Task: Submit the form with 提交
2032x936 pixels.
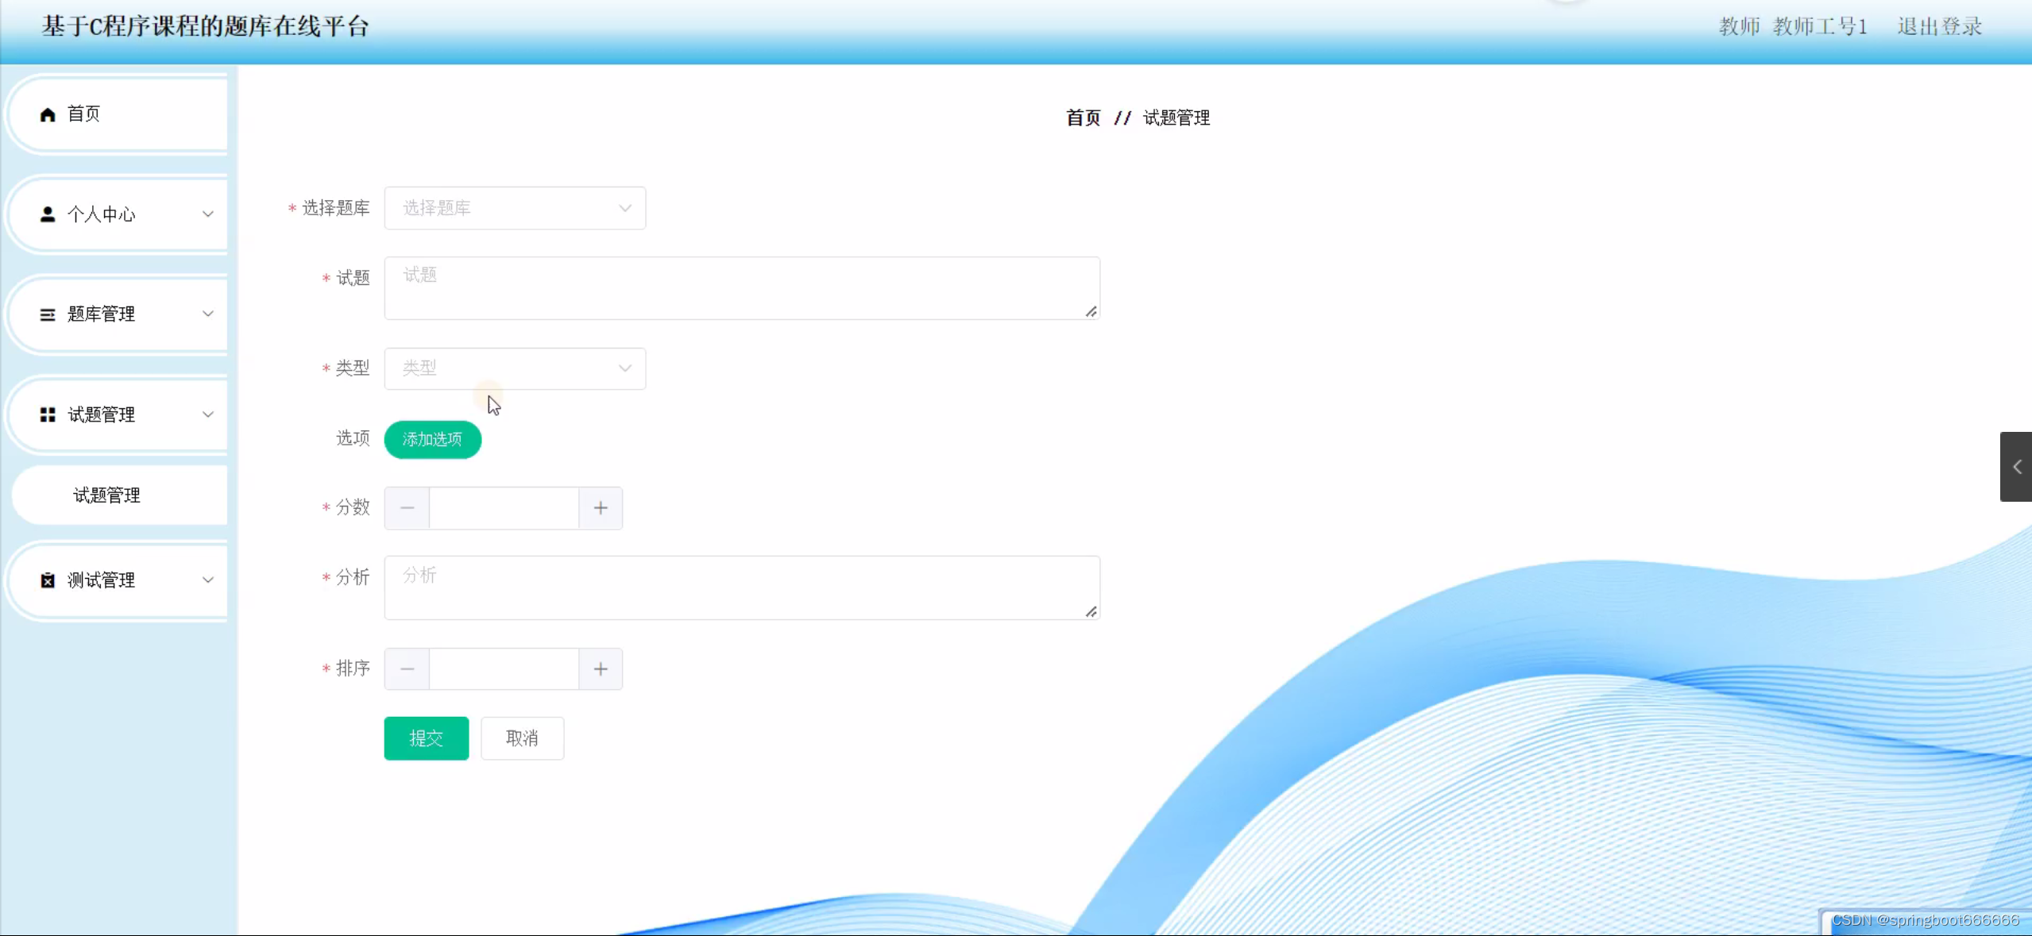Action: coord(426,738)
